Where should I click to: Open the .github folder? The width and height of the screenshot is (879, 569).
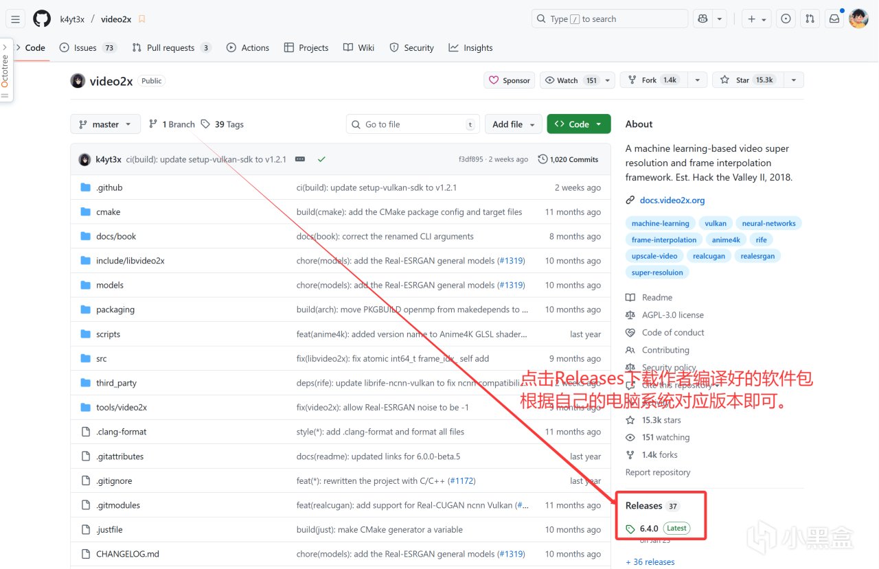(109, 187)
